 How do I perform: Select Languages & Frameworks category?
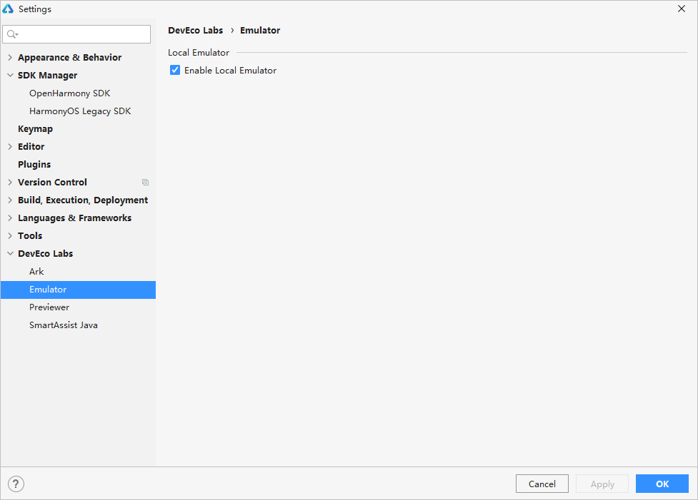click(75, 218)
